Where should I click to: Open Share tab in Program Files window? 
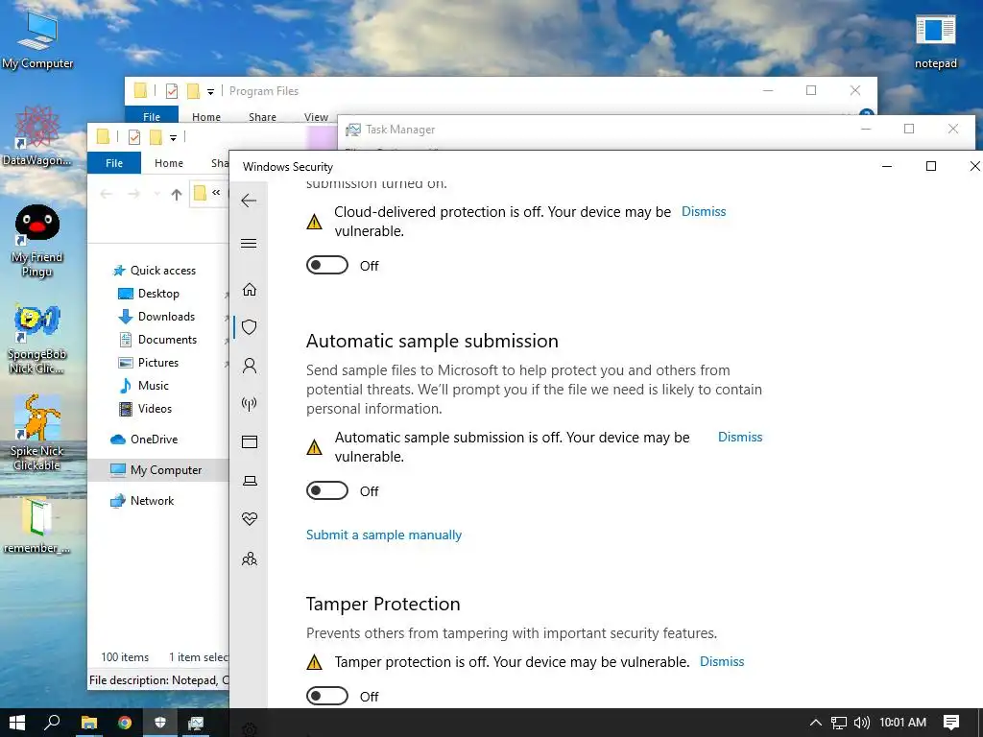[x=262, y=117]
